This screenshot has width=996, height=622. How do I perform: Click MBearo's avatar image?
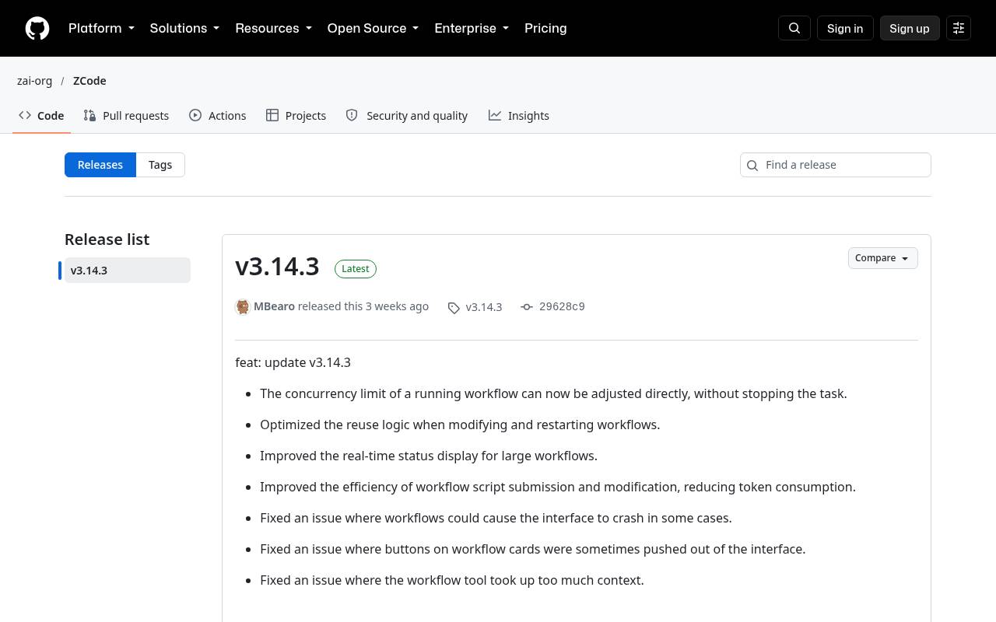click(243, 306)
